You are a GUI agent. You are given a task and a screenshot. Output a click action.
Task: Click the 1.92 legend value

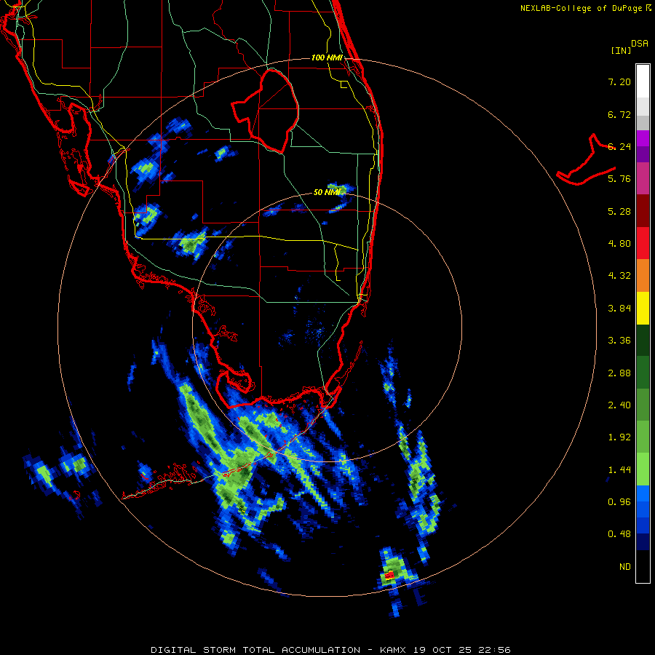(x=619, y=437)
